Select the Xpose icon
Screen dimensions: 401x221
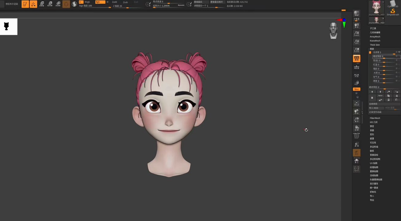(356, 169)
